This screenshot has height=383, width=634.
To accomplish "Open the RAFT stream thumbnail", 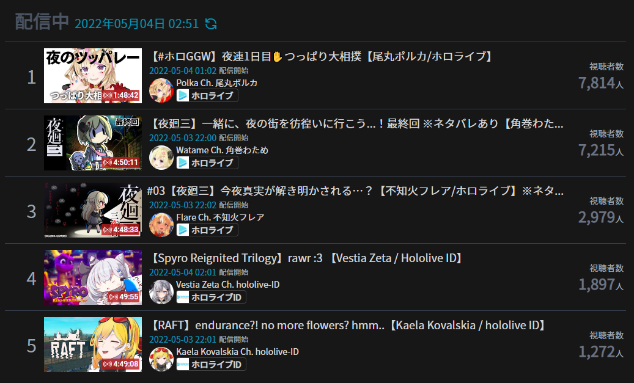I will click(93, 345).
